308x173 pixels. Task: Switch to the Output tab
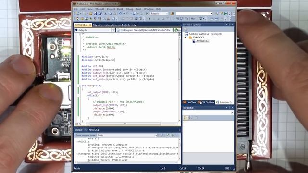[78, 130]
